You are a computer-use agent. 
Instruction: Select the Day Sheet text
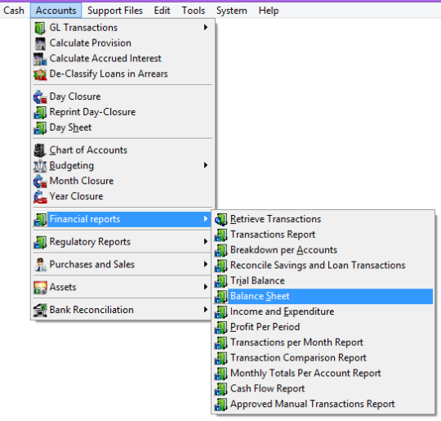click(x=70, y=128)
